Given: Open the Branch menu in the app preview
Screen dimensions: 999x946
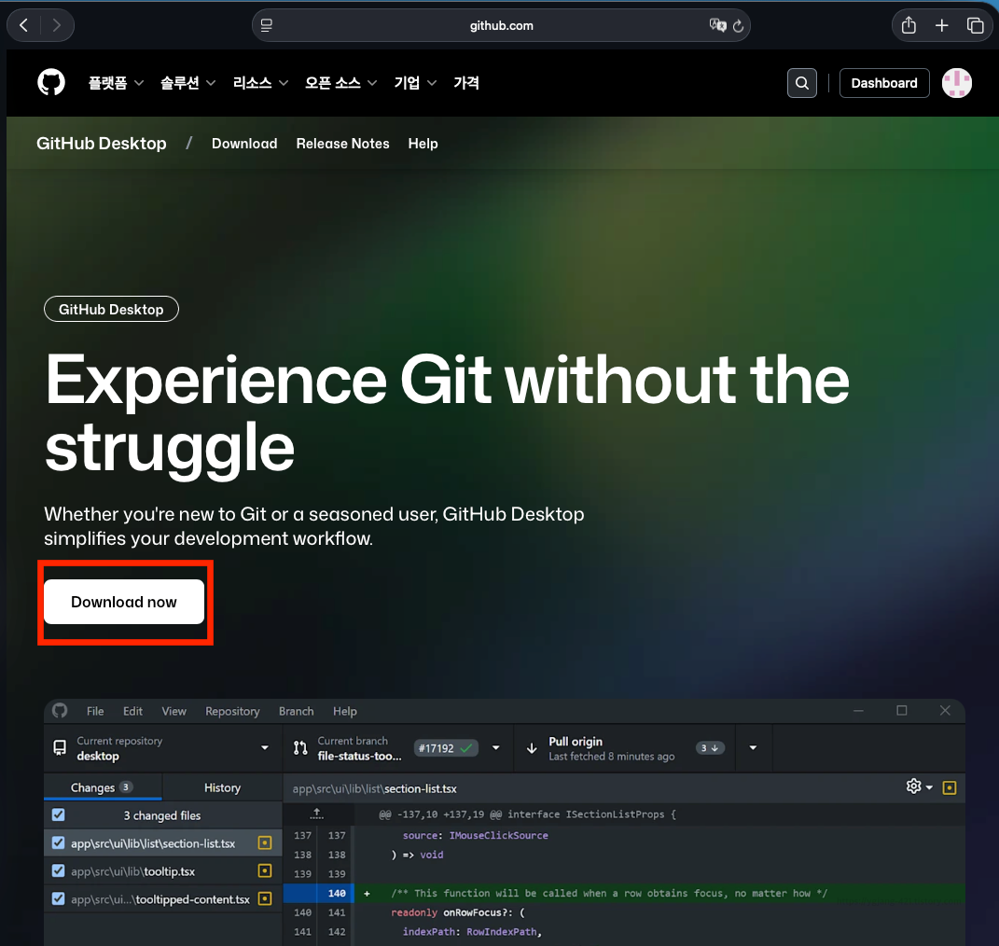Looking at the screenshot, I should click(297, 711).
